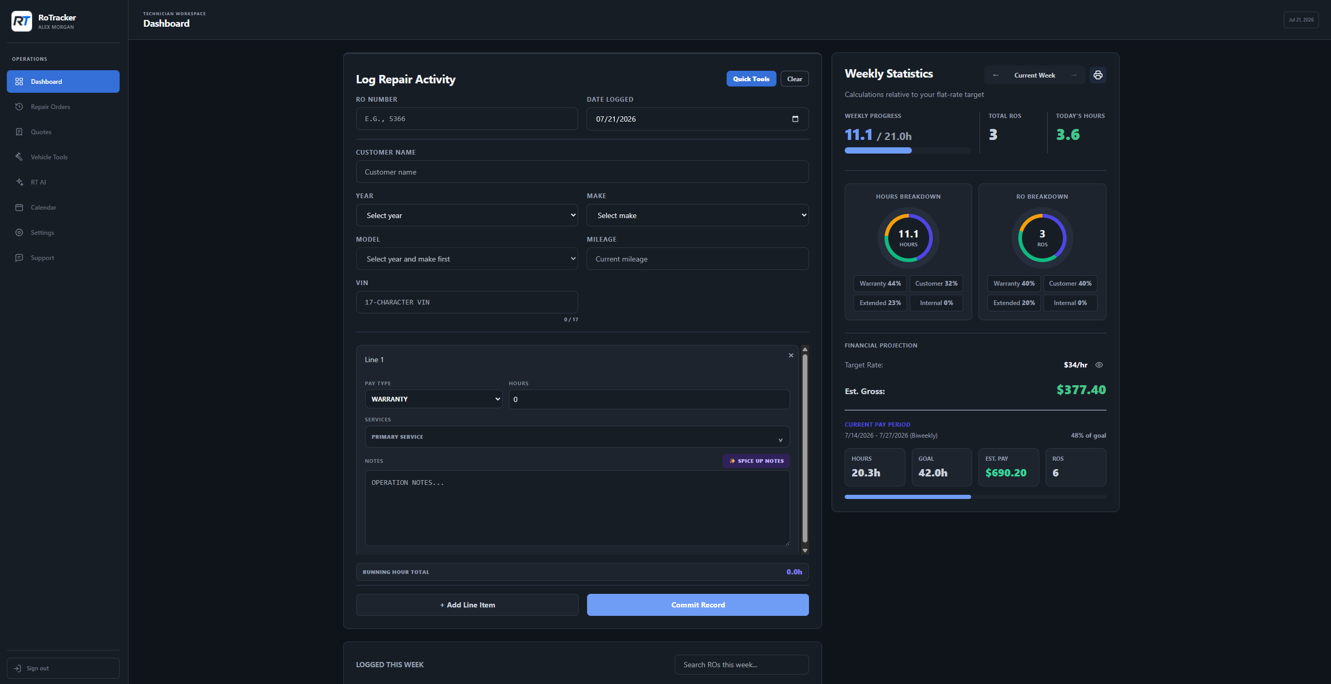1331x684 pixels.
Task: Click the Current Week label
Action: coord(1035,75)
